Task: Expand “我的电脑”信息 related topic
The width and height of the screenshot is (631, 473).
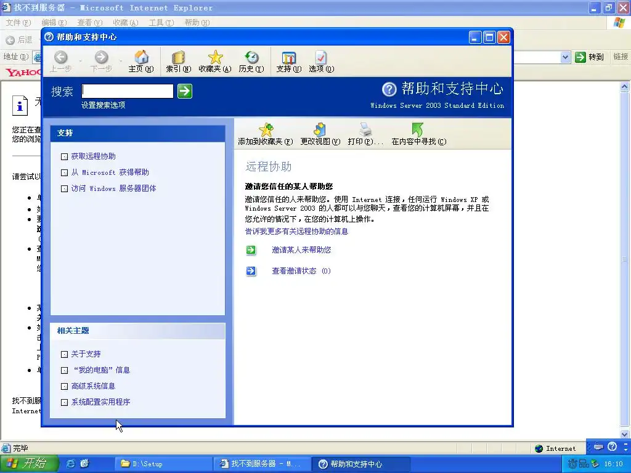Action: coord(64,370)
